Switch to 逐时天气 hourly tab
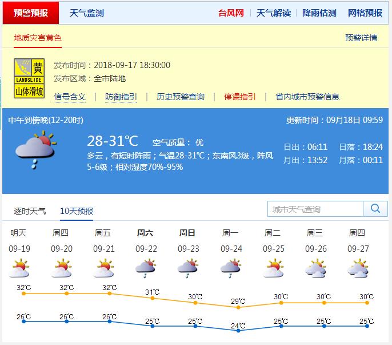Viewport: 392px width, 345px height. pos(30,211)
